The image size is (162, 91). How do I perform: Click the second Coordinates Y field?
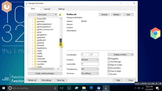(94, 55)
